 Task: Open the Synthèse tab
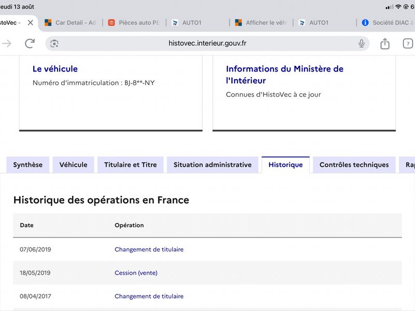pyautogui.click(x=28, y=165)
